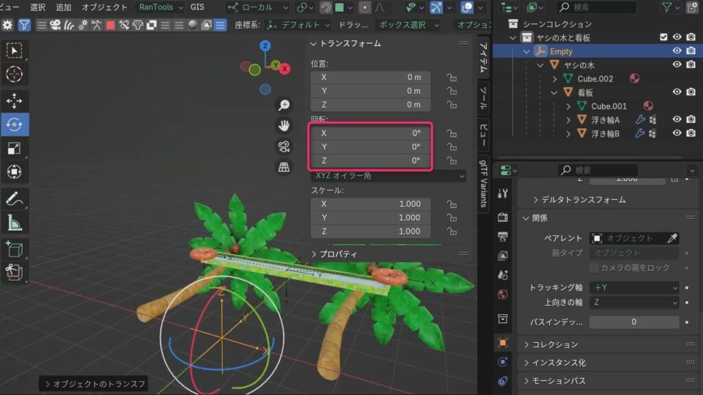Viewport: 703px width, 395px height.
Task: Open the 上向きの軸 Z dropdown
Action: [x=634, y=302]
